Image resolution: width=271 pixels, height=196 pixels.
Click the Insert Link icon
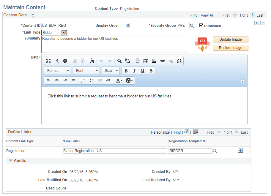pos(163,61)
